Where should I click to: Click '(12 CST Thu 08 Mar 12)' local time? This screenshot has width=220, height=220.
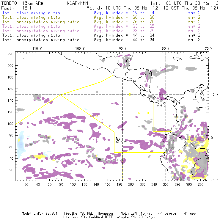coord(190,8)
